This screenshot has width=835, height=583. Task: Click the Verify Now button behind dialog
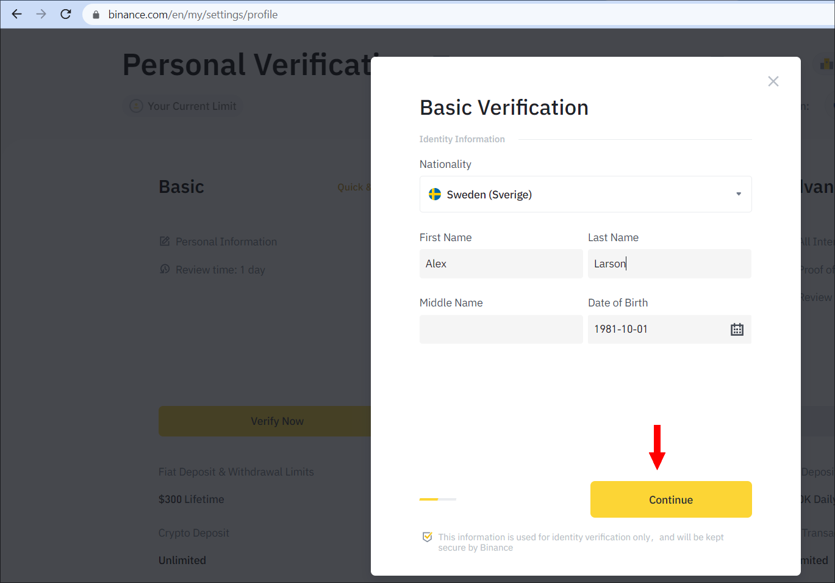coord(265,421)
